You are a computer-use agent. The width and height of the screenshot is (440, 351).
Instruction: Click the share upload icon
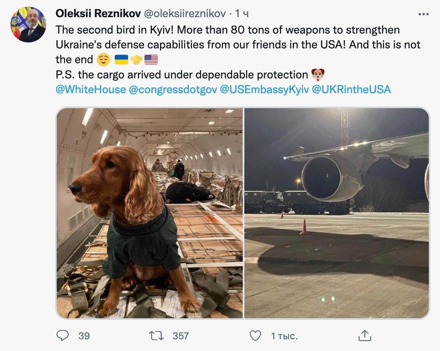(364, 335)
